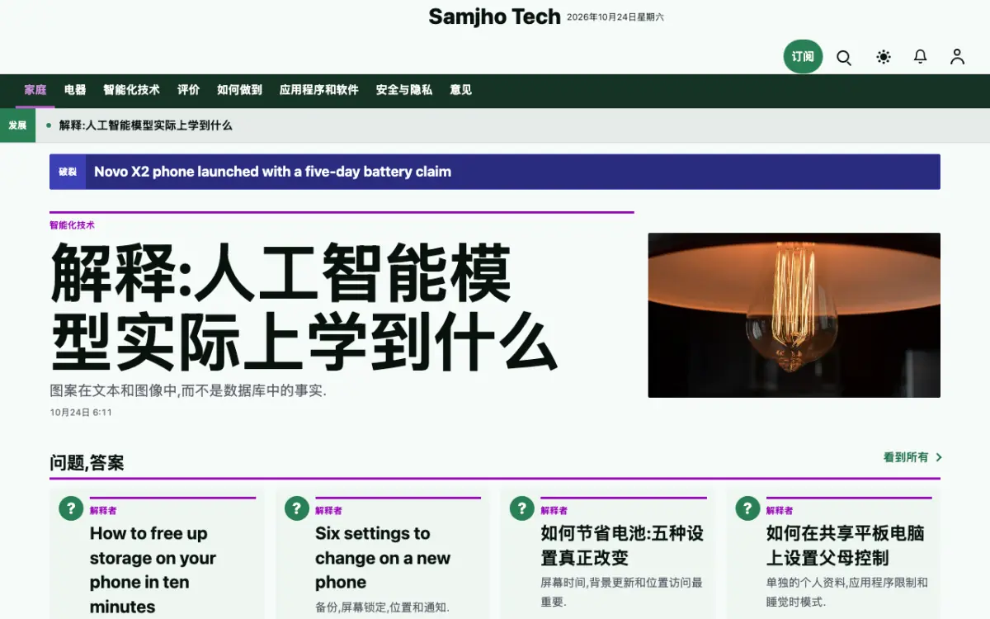Viewport: 990px width, 619px height.
Task: Click the 屏幕时间,背景更新 description text
Action: pyautogui.click(x=621, y=592)
